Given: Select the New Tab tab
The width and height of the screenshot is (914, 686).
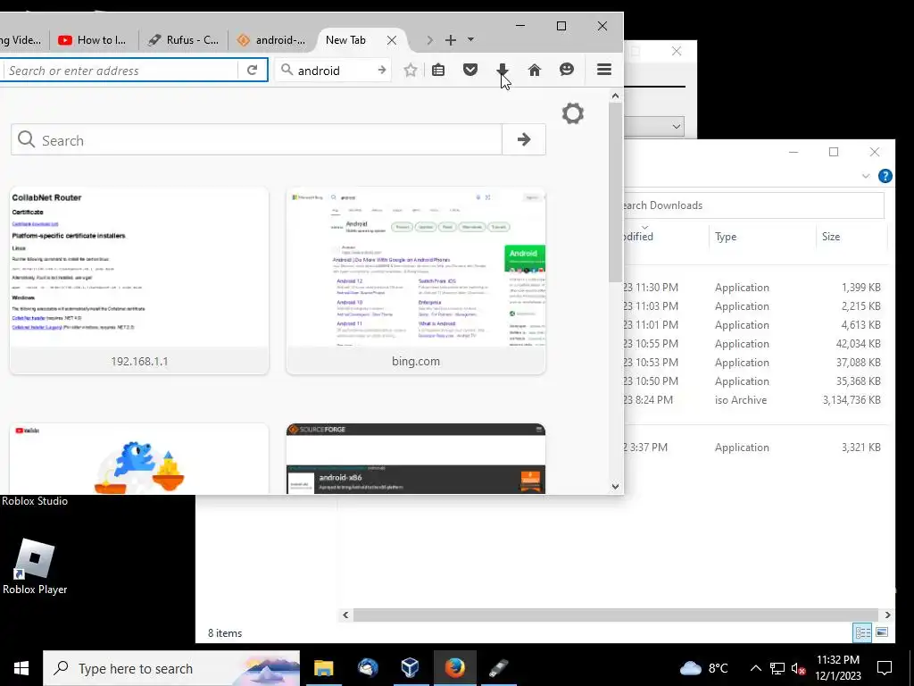Looking at the screenshot, I should (345, 40).
